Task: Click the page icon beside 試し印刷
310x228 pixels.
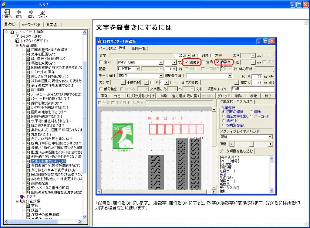Action: click(x=28, y=90)
